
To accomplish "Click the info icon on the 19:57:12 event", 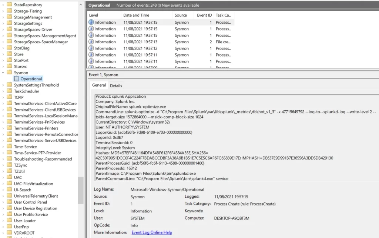I will pyautogui.click(x=91, y=48).
